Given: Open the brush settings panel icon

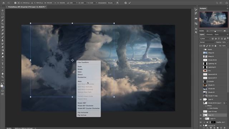Looking at the screenshot, I should tap(196, 10).
